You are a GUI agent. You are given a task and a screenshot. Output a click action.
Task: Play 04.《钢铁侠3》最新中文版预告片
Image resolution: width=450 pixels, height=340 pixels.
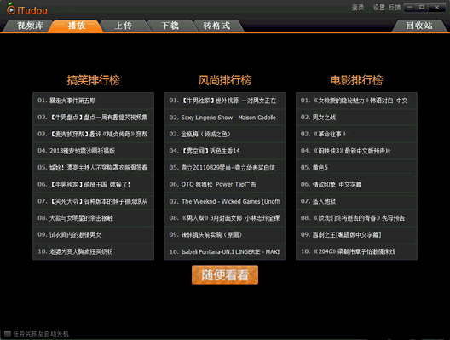(356, 151)
